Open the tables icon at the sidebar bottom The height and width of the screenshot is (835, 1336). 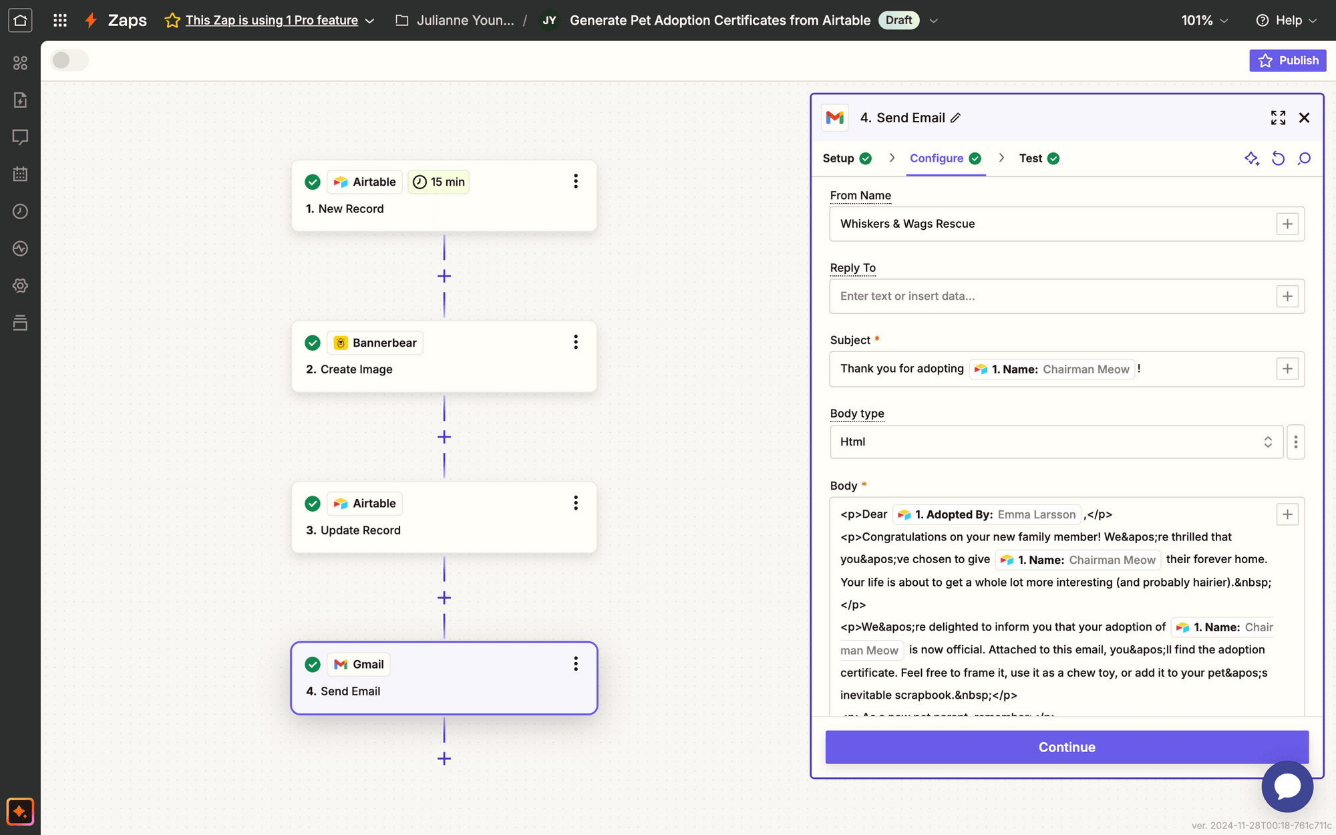click(20, 323)
